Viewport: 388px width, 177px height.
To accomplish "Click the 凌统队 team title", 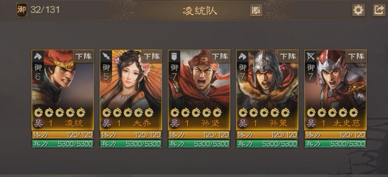I will pyautogui.click(x=200, y=11).
